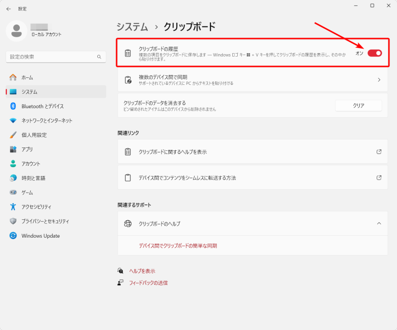Image resolution: width=397 pixels, height=330 pixels.
Task: Click システム in the breadcrumb header
Action: [x=132, y=27]
